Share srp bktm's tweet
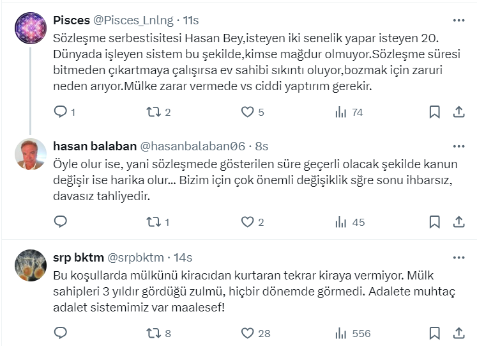 point(458,333)
